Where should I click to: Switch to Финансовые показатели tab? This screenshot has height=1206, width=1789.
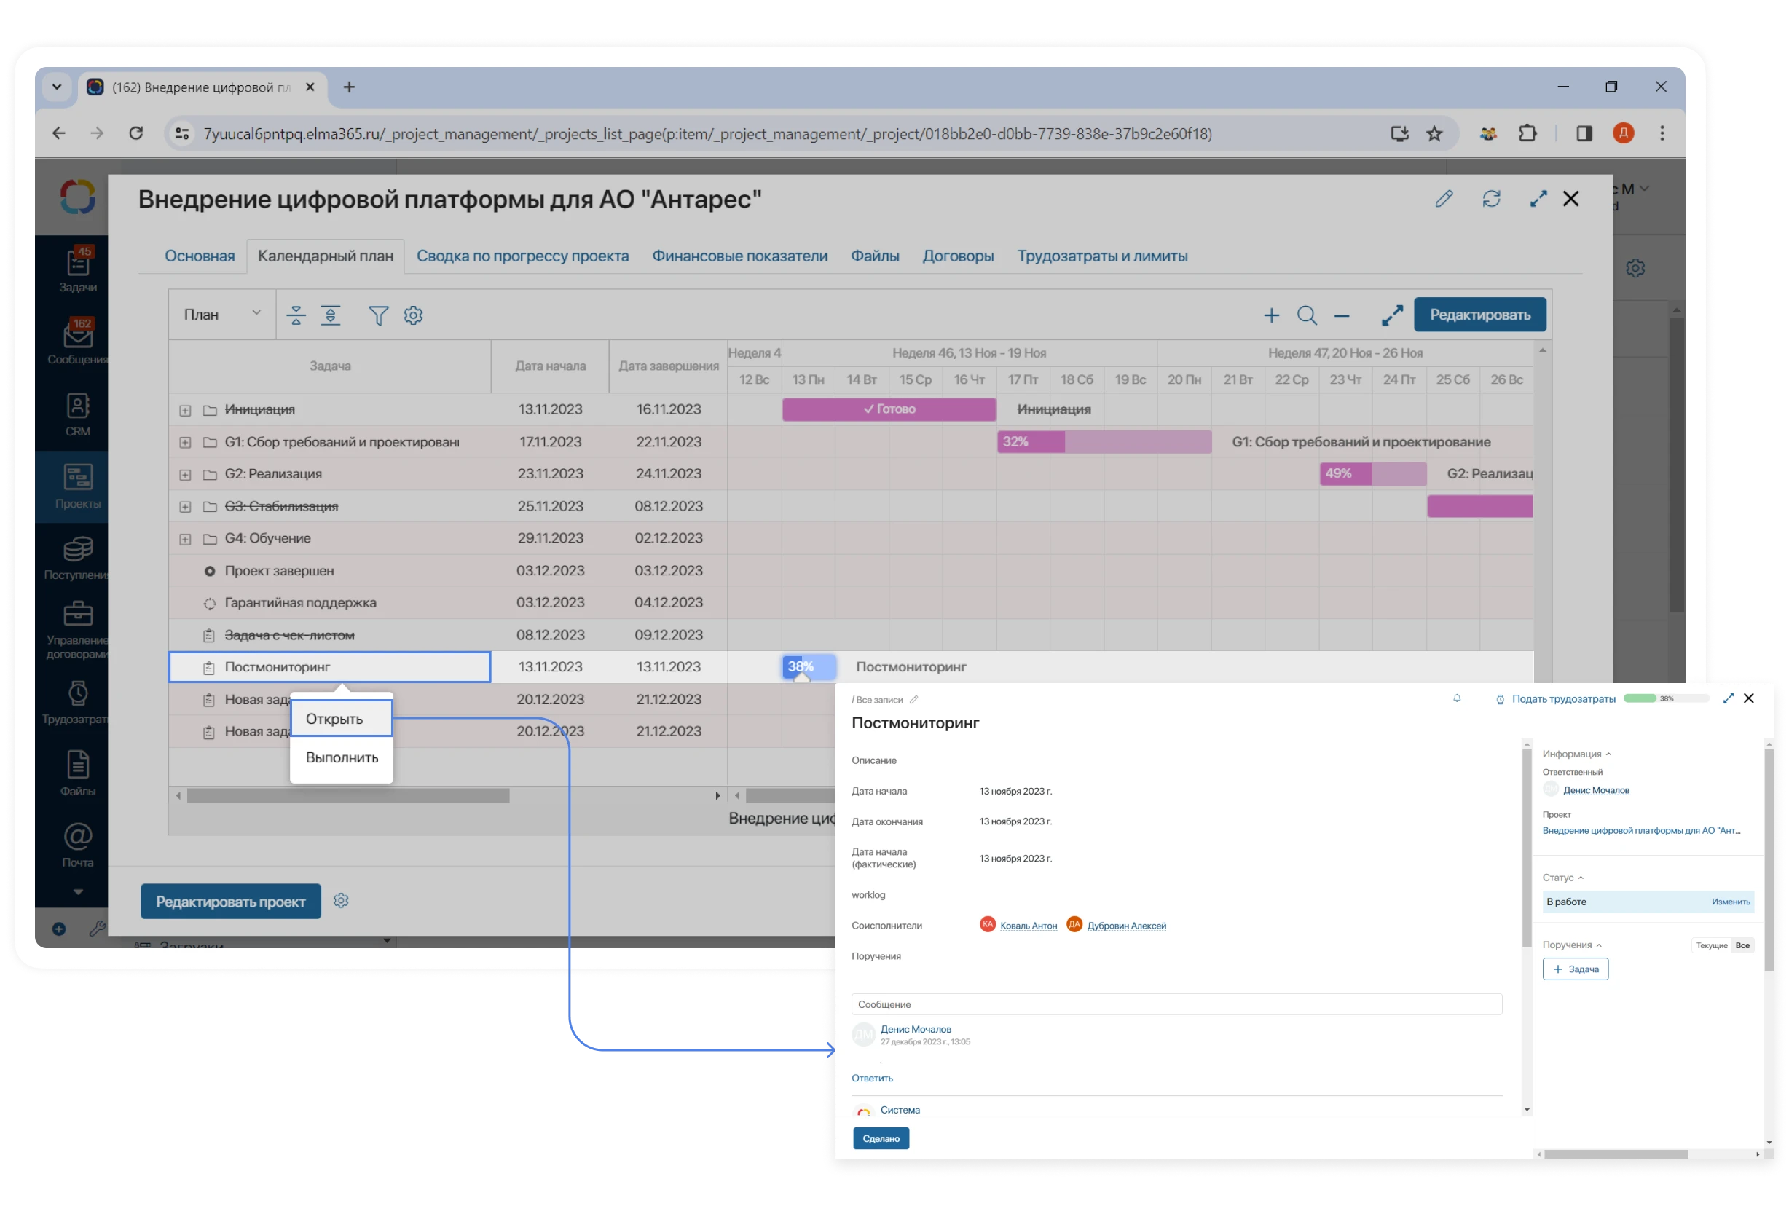coord(739,256)
